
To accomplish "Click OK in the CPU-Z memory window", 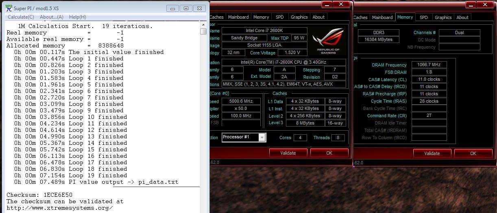I will pos(473,153).
